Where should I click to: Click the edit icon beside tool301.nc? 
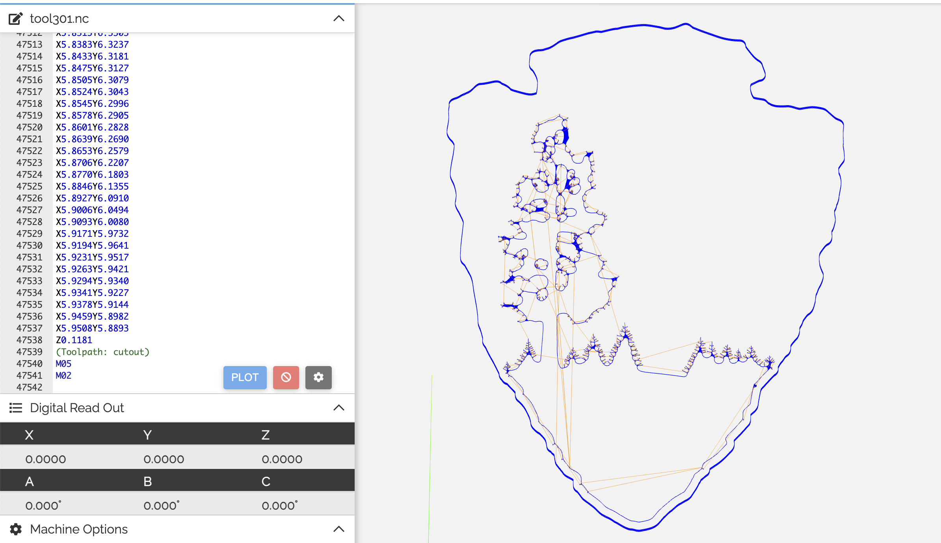[x=16, y=19]
